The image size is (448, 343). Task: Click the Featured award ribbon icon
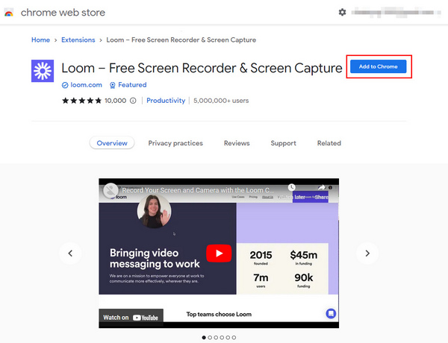tap(113, 85)
